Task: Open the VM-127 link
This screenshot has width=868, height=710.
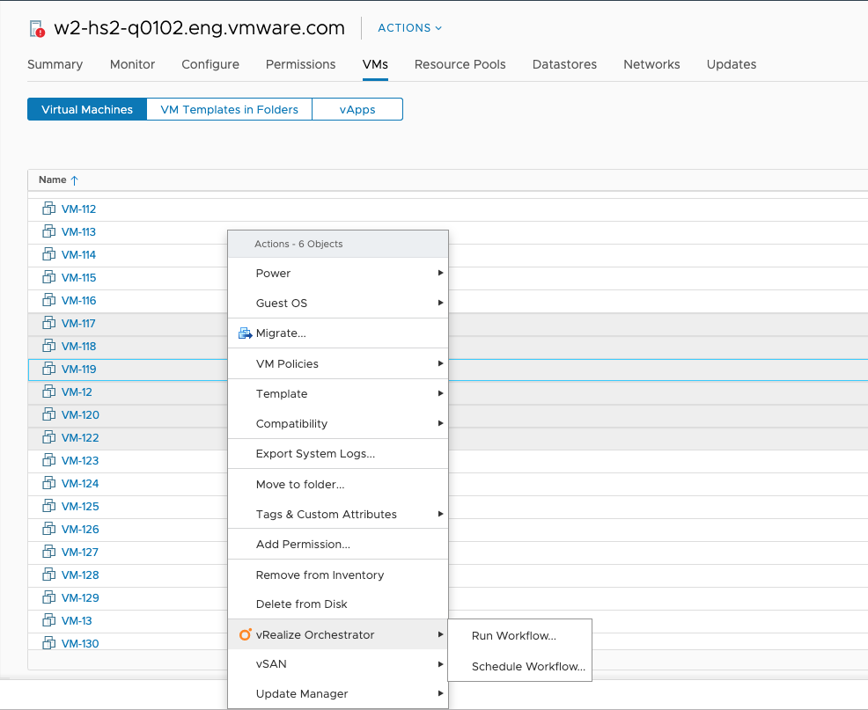Action: click(80, 553)
